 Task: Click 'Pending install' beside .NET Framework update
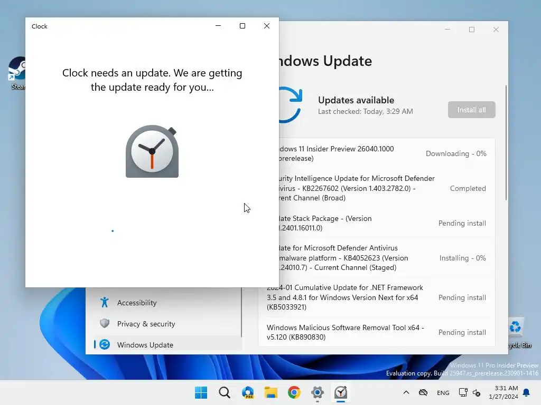point(462,297)
